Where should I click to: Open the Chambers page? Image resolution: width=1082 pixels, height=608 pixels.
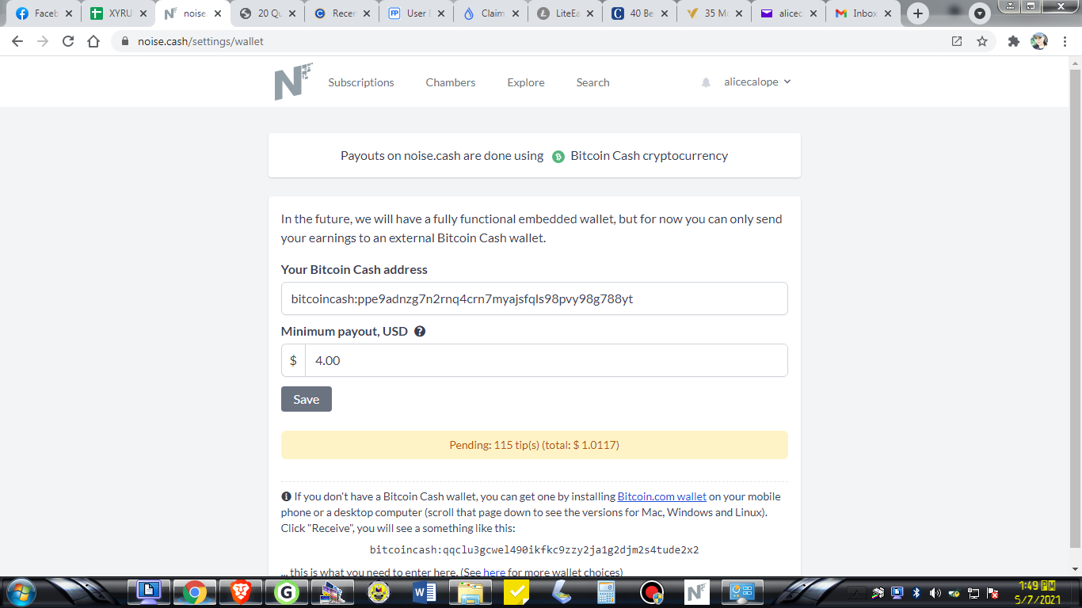click(x=451, y=82)
